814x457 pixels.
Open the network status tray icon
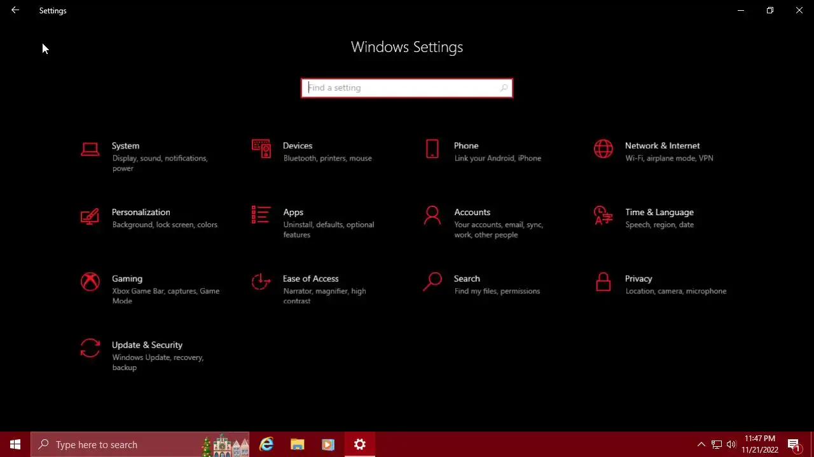717,444
